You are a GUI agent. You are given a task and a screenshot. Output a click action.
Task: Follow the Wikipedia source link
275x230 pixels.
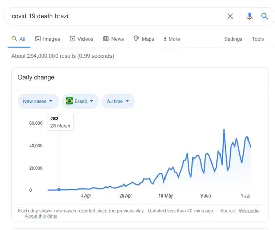point(249,211)
